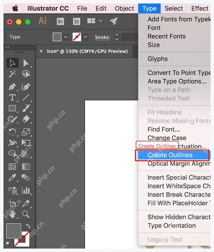Open the Edit menu
Viewport: 214px width, 252px height.
(101, 8)
